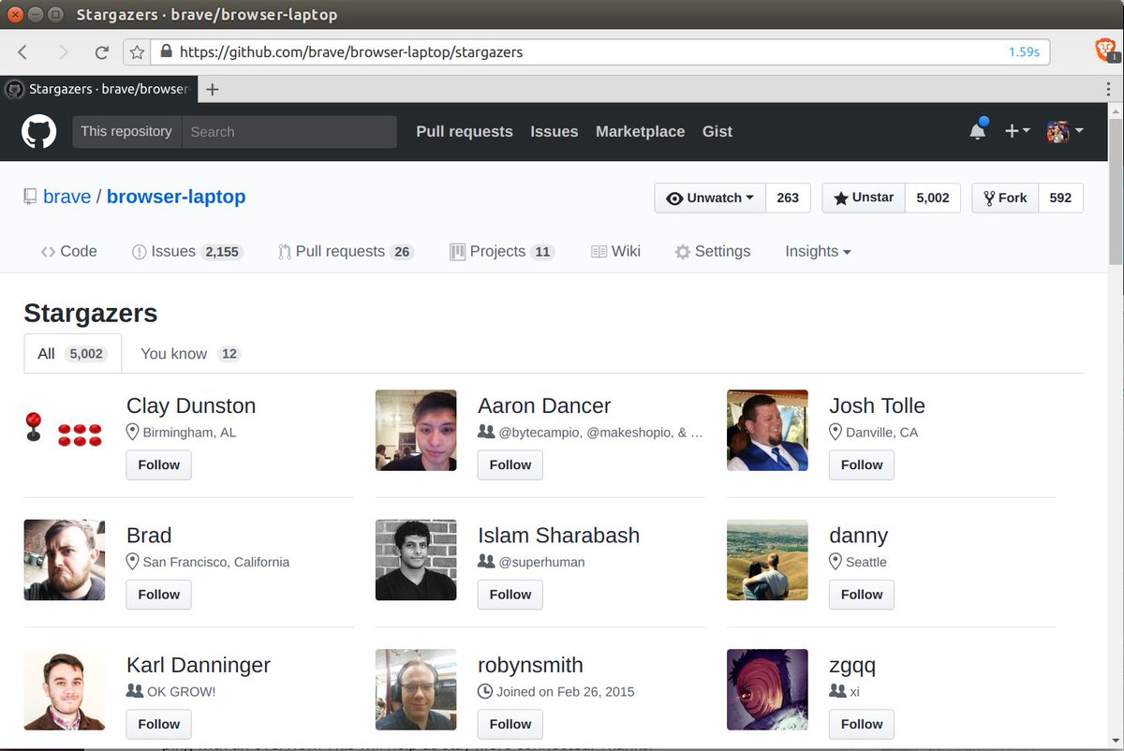The image size is (1124, 751).
Task: Open Marketplace in top navigation
Action: (x=641, y=132)
